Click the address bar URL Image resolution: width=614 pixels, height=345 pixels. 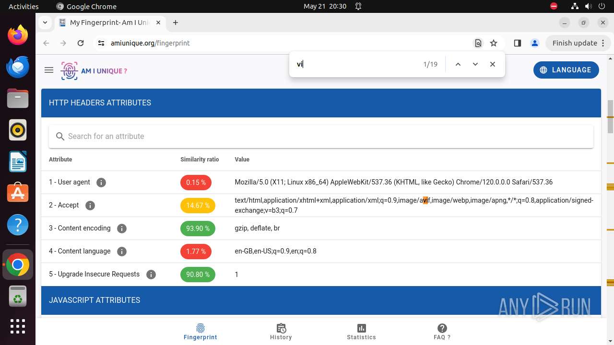[x=150, y=43]
